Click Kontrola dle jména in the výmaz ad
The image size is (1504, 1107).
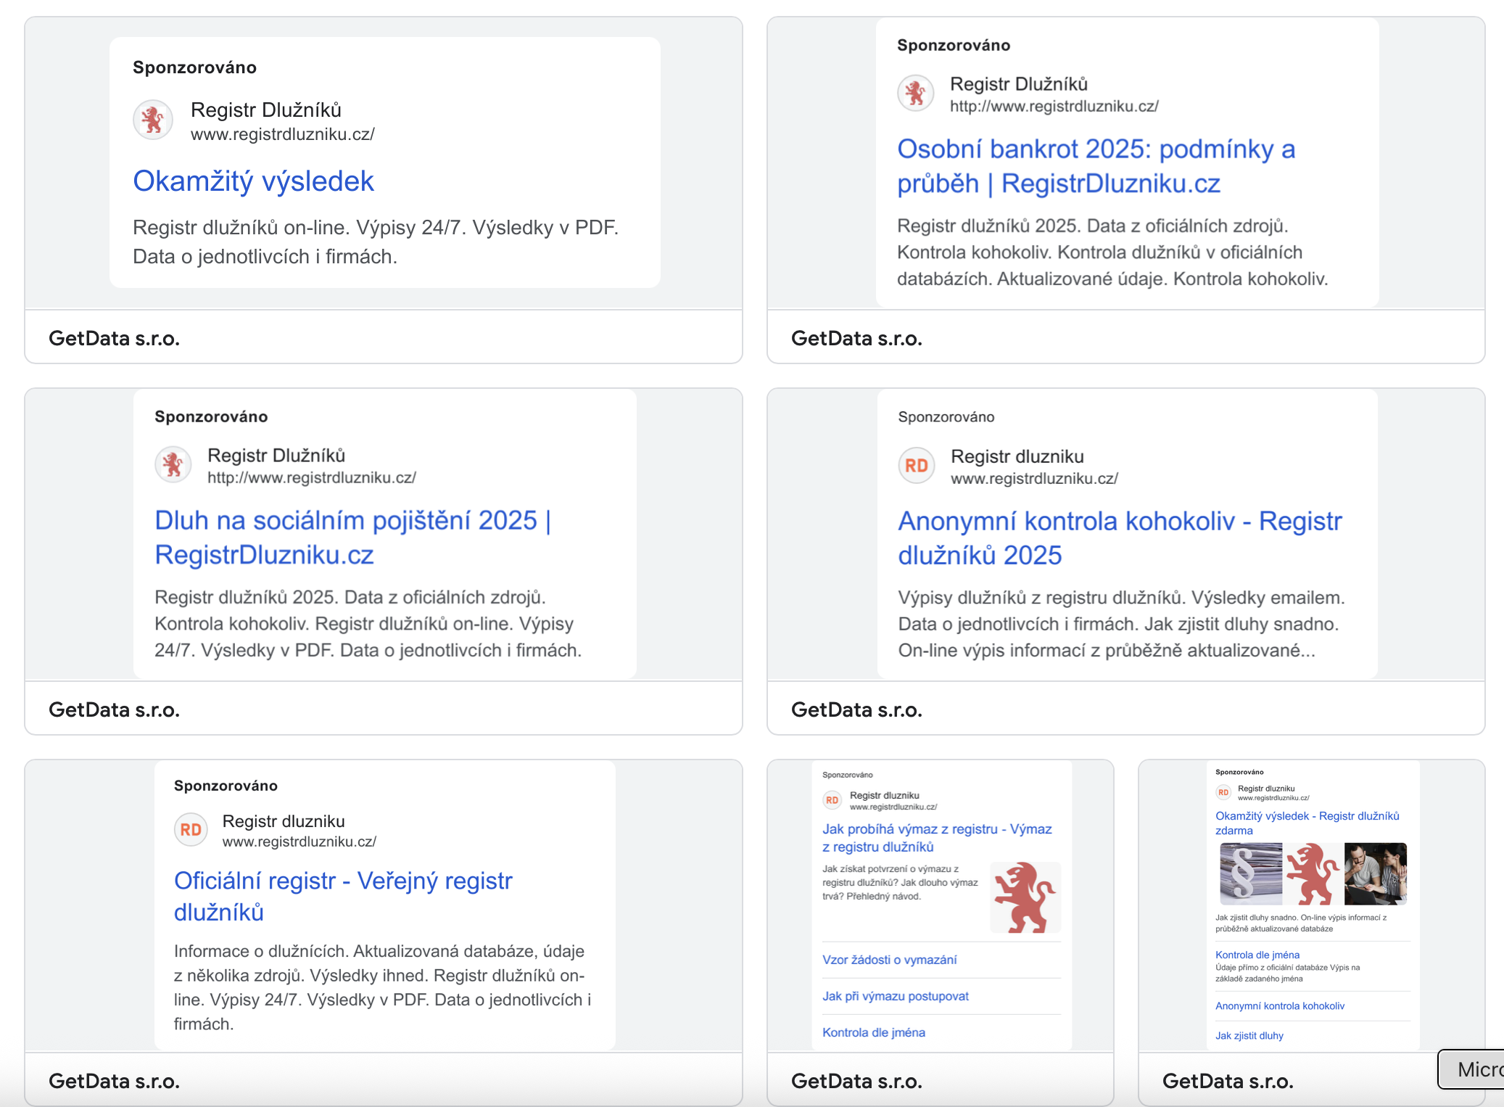[873, 1032]
